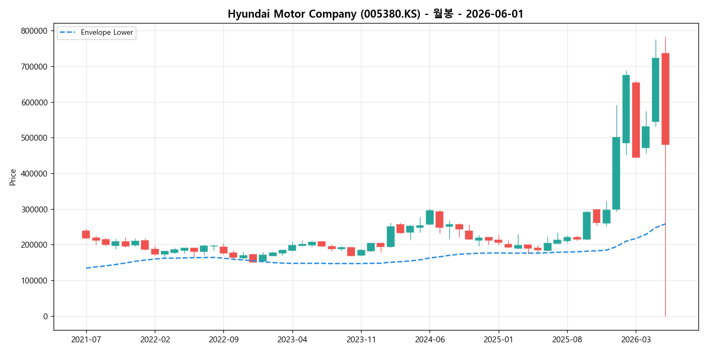
Task: Select the large red candle from 655000 to 445000
Action: click(636, 120)
